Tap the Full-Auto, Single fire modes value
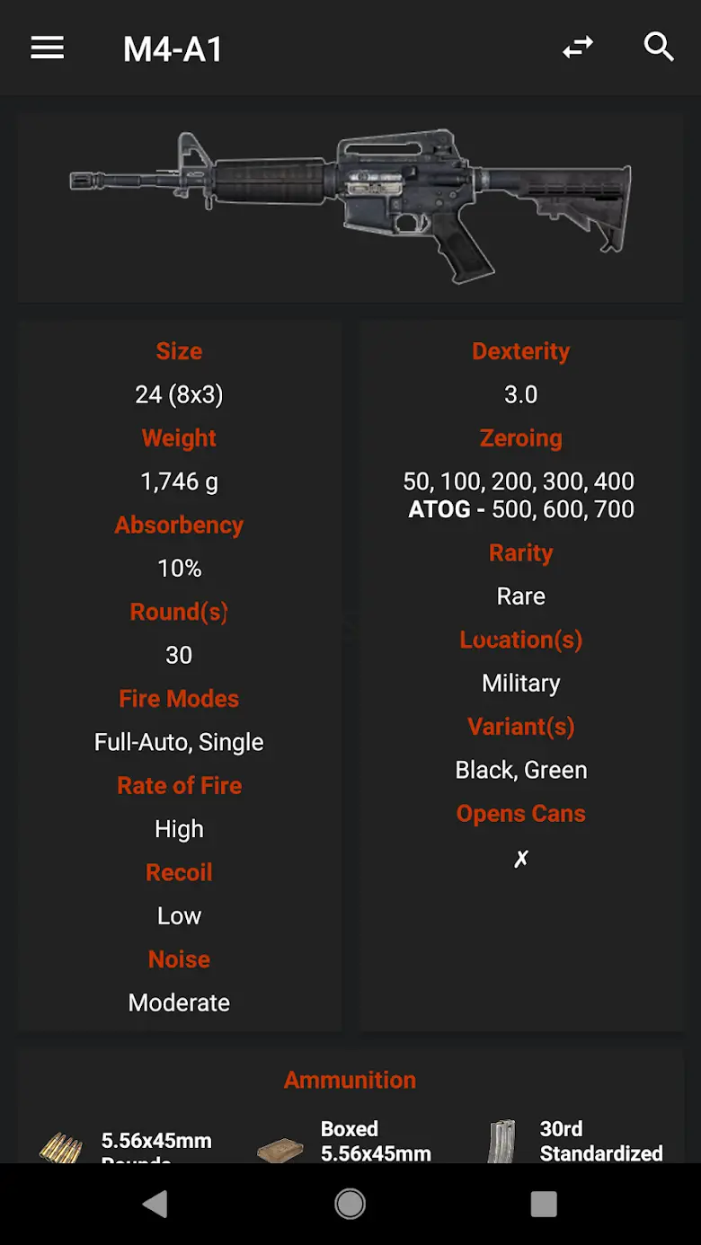This screenshot has height=1245, width=701. 179,742
